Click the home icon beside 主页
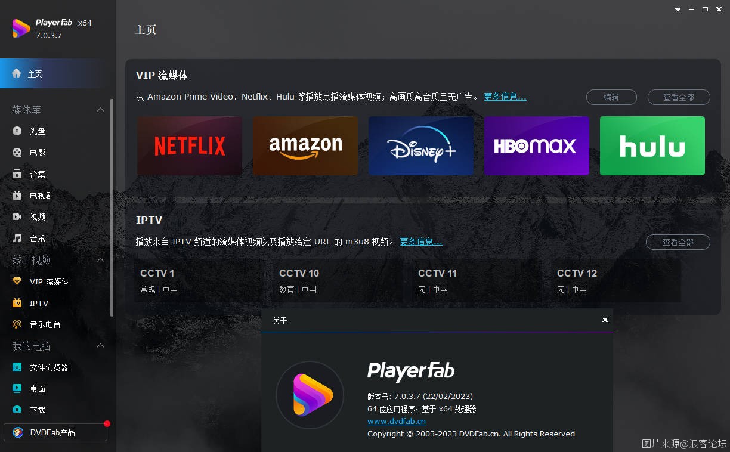730x452 pixels. (17, 73)
